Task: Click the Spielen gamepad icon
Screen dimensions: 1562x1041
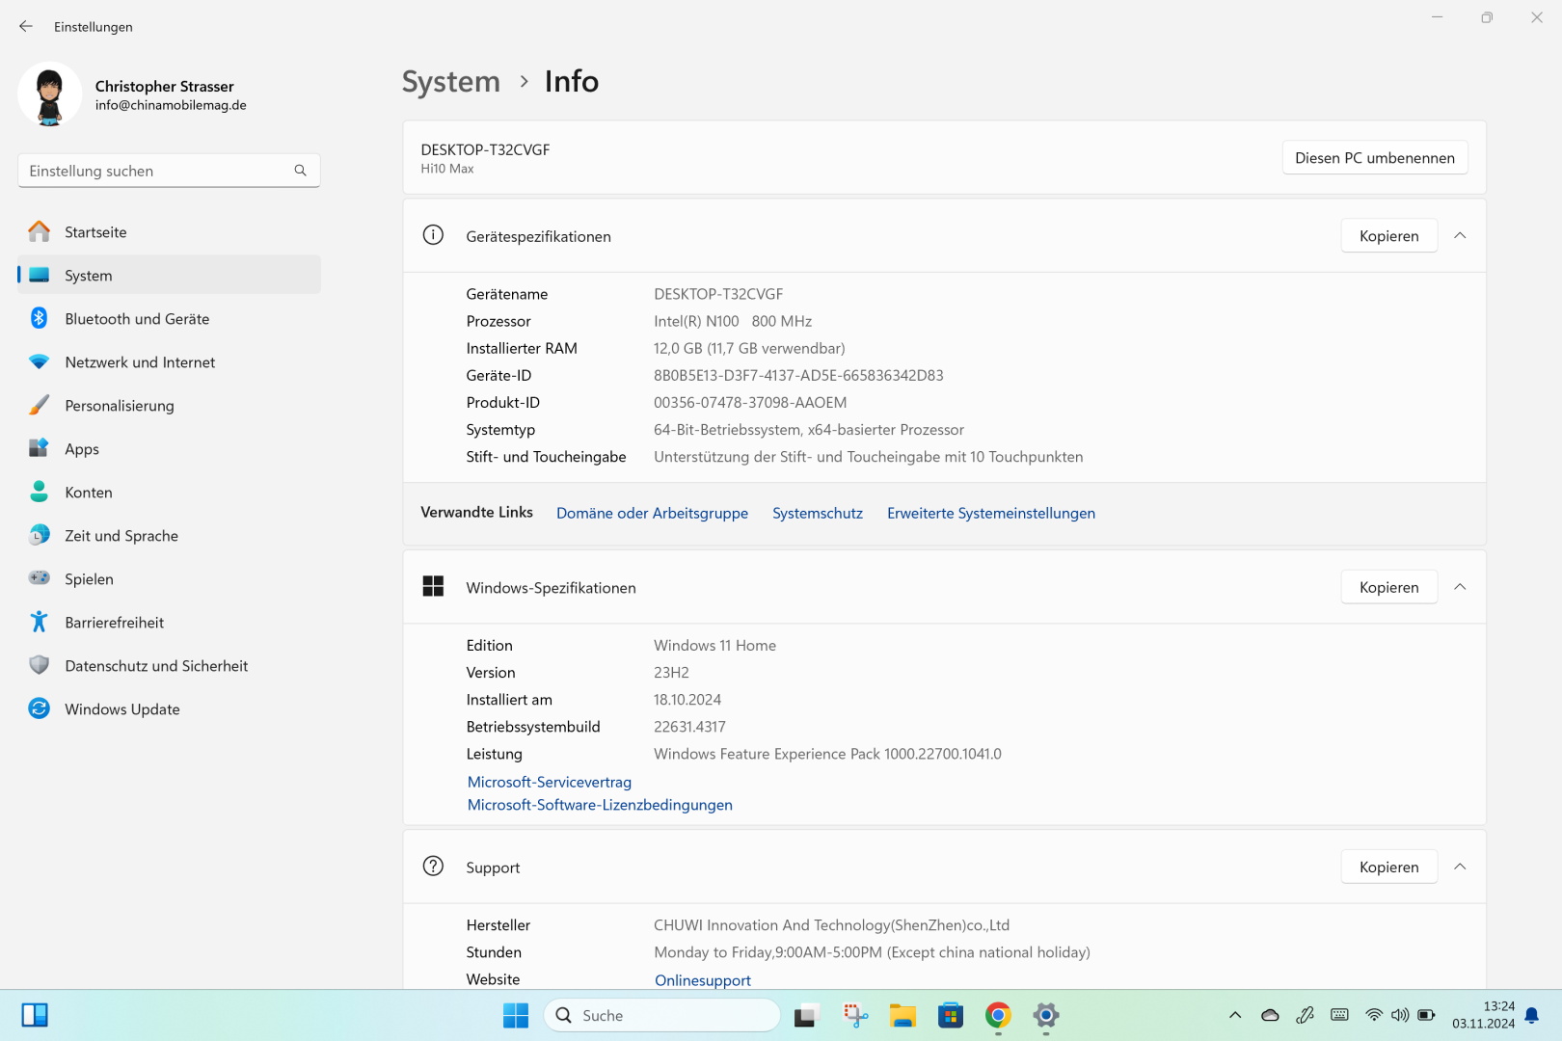Action: tap(39, 578)
